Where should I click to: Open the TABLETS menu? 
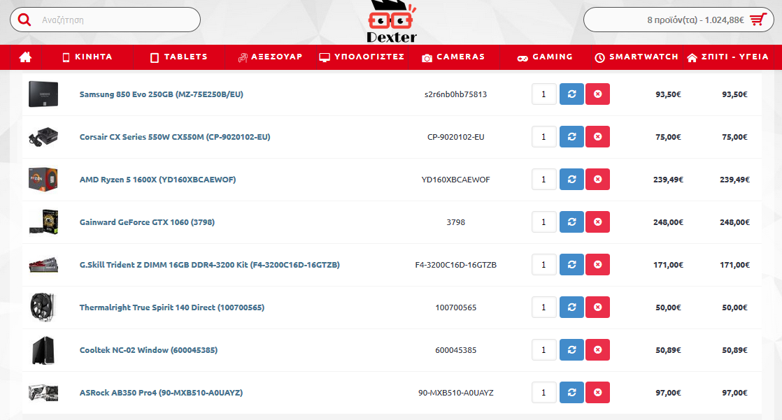(179, 57)
